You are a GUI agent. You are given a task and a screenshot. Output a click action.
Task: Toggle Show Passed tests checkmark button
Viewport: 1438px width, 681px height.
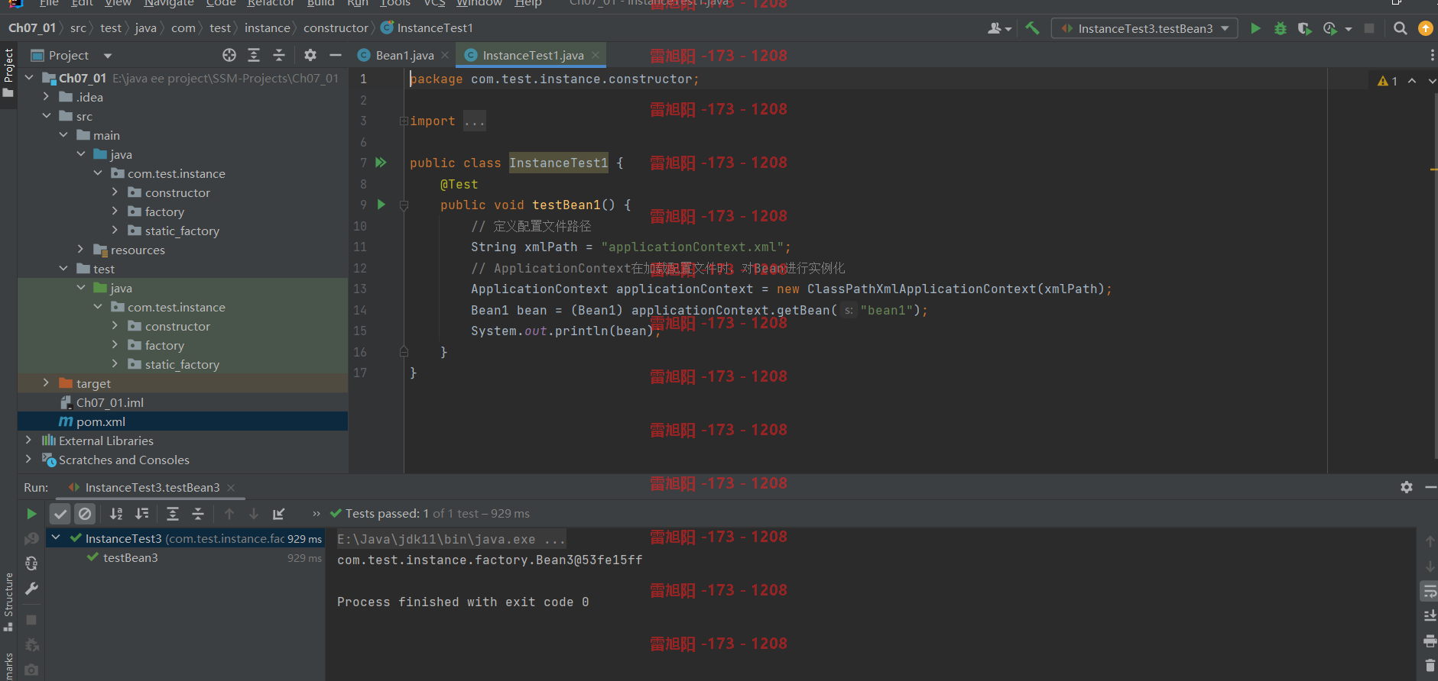(x=60, y=514)
